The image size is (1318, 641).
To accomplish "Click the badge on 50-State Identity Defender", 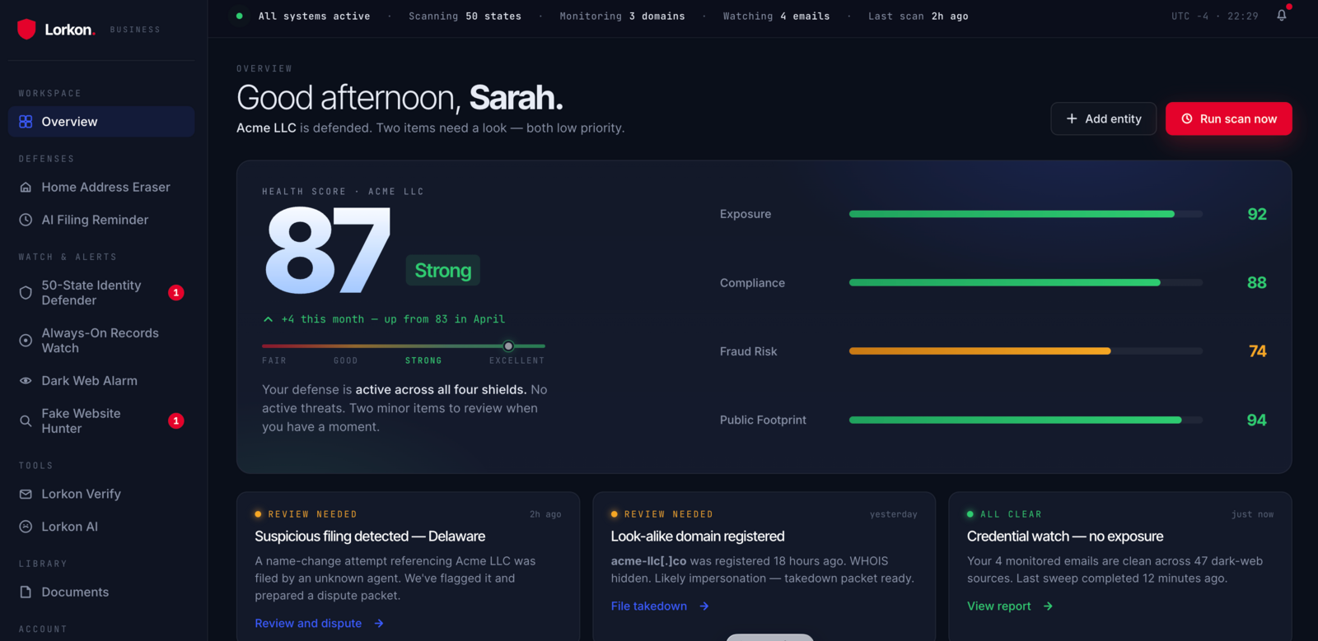I will point(175,293).
